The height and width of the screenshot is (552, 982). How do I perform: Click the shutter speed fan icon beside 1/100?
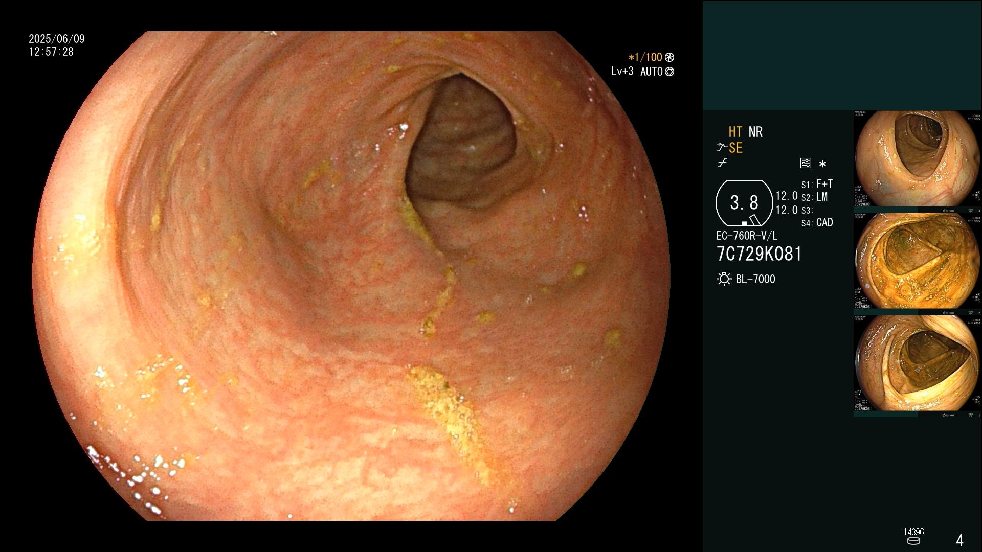click(669, 57)
